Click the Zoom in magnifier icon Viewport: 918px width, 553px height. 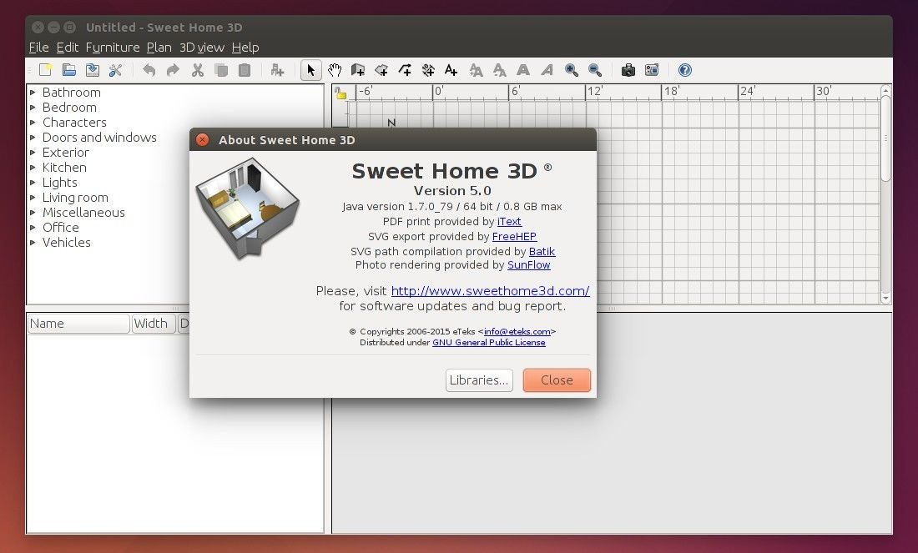(572, 70)
